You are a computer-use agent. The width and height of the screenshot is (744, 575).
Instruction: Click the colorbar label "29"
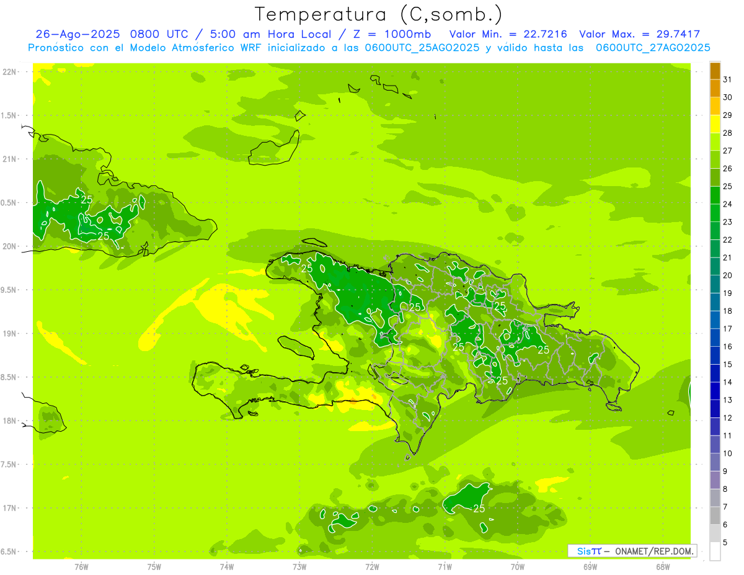(727, 115)
